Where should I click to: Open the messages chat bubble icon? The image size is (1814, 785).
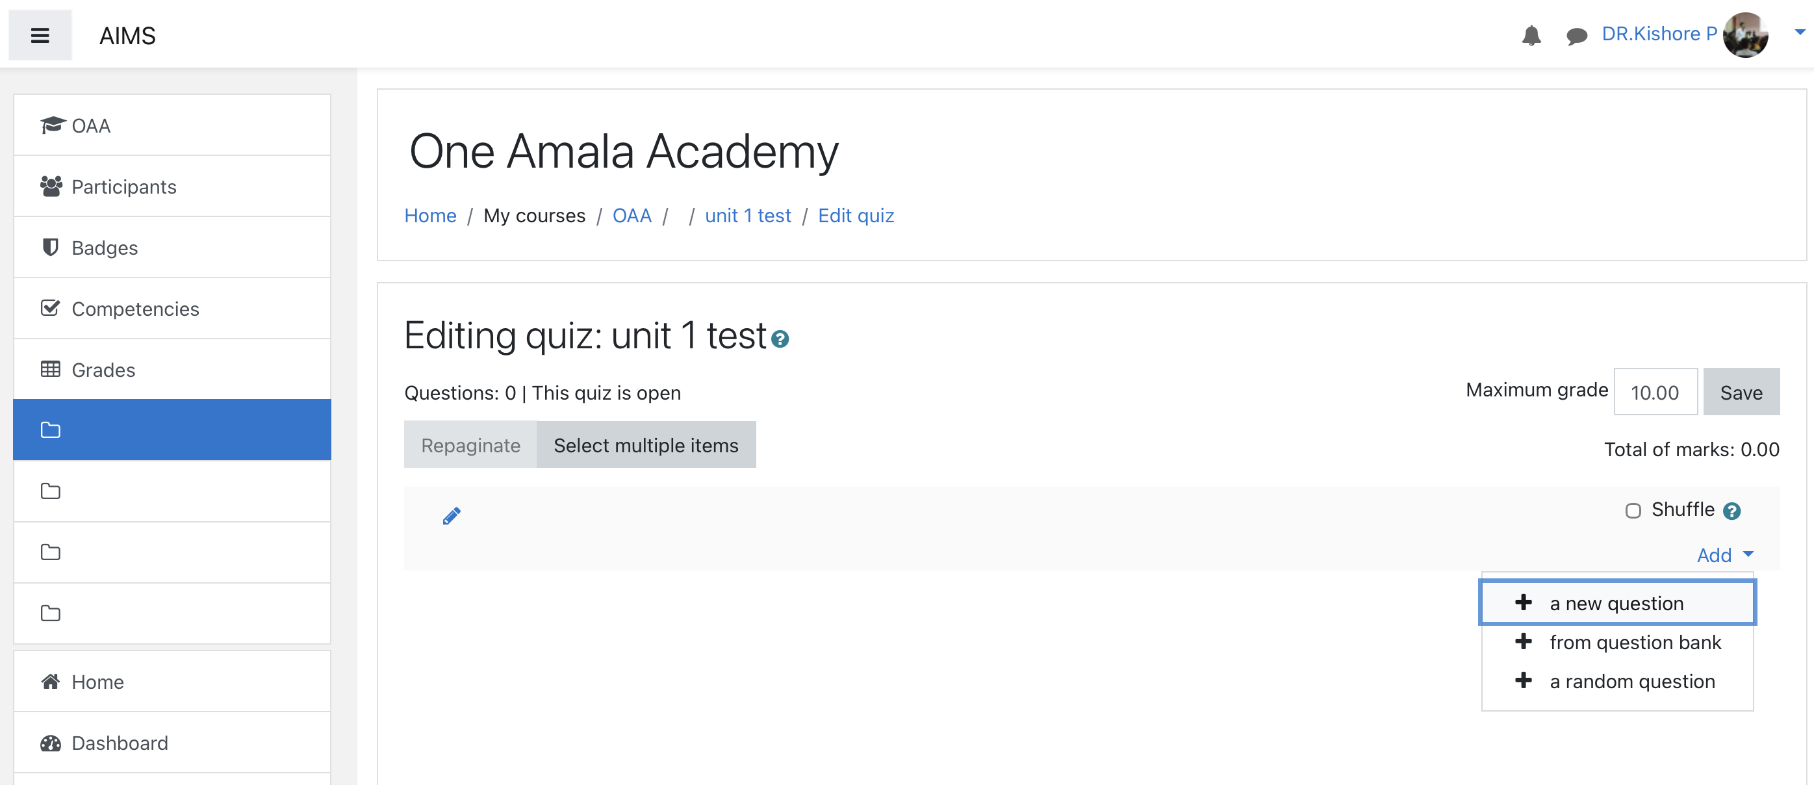[x=1576, y=35]
